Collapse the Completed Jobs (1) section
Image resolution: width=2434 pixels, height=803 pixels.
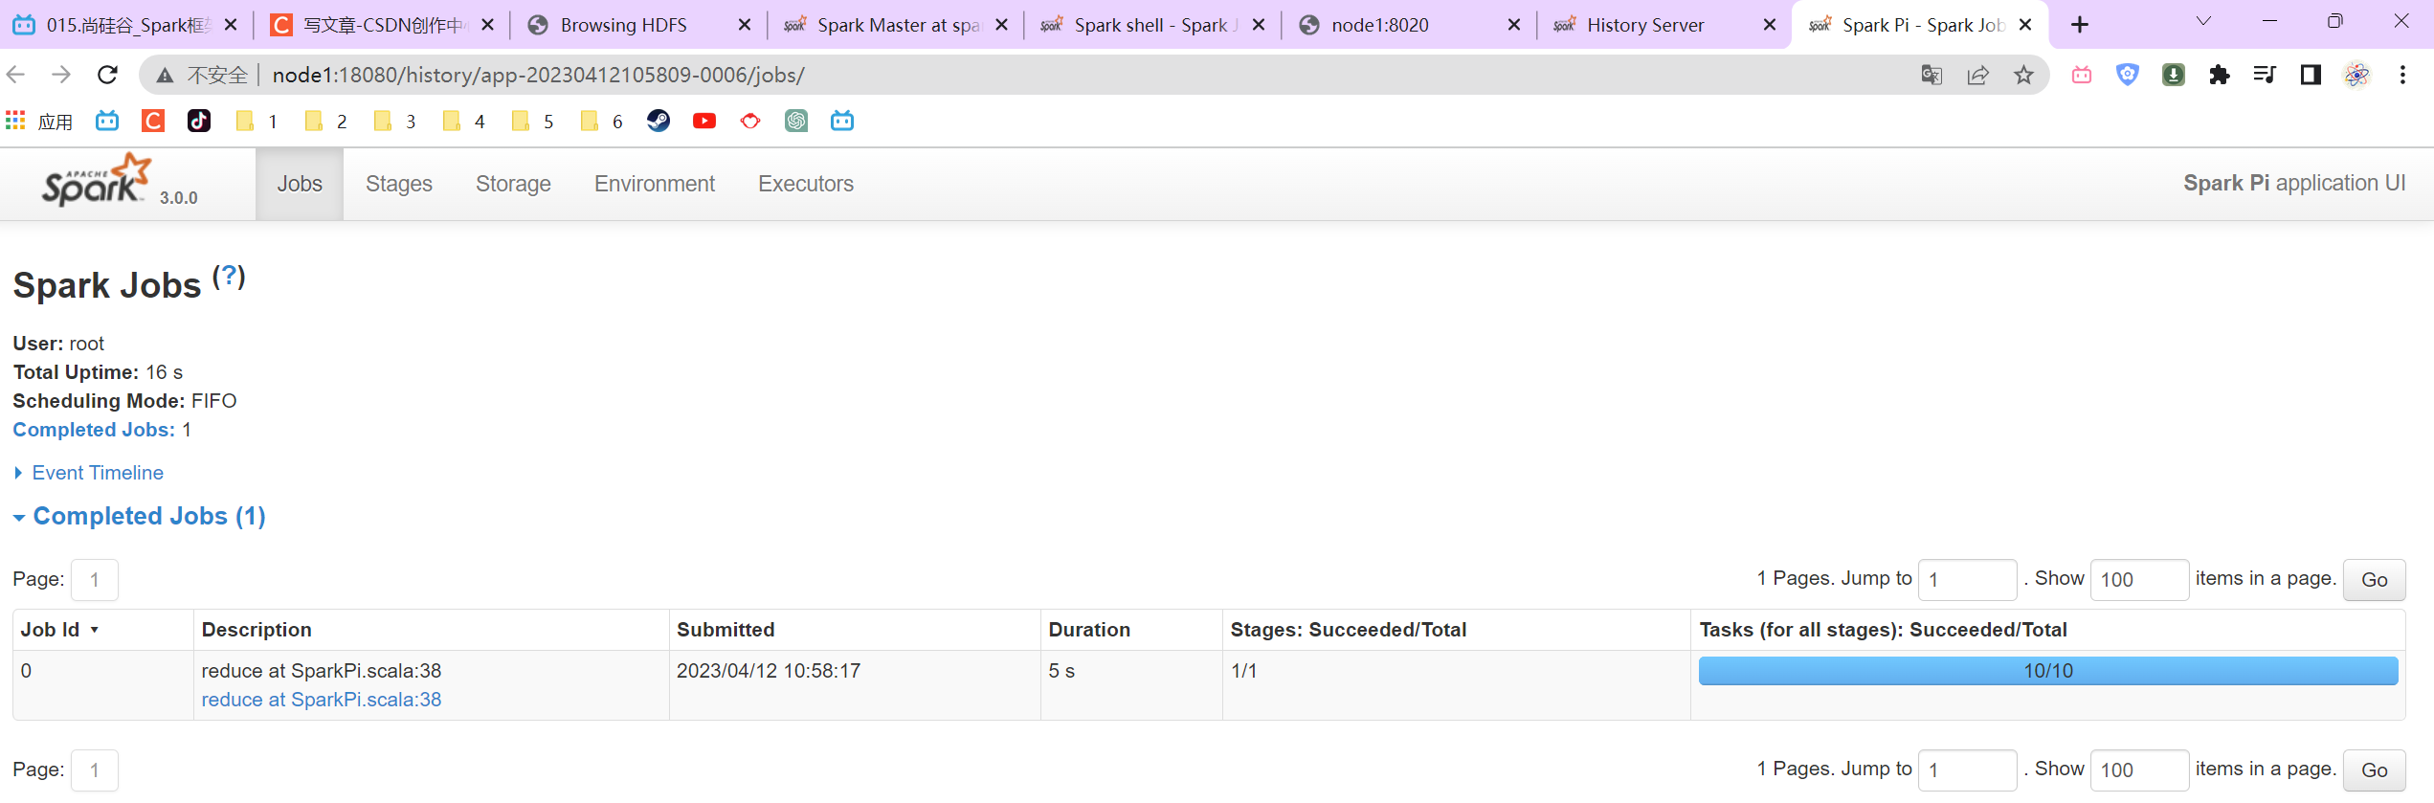139,516
